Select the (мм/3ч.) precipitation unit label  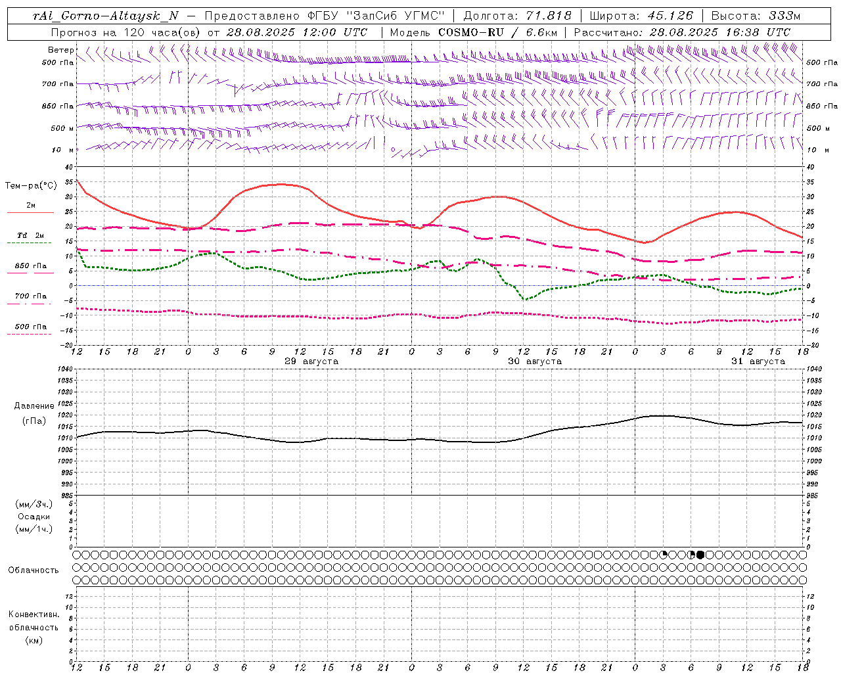pos(34,505)
